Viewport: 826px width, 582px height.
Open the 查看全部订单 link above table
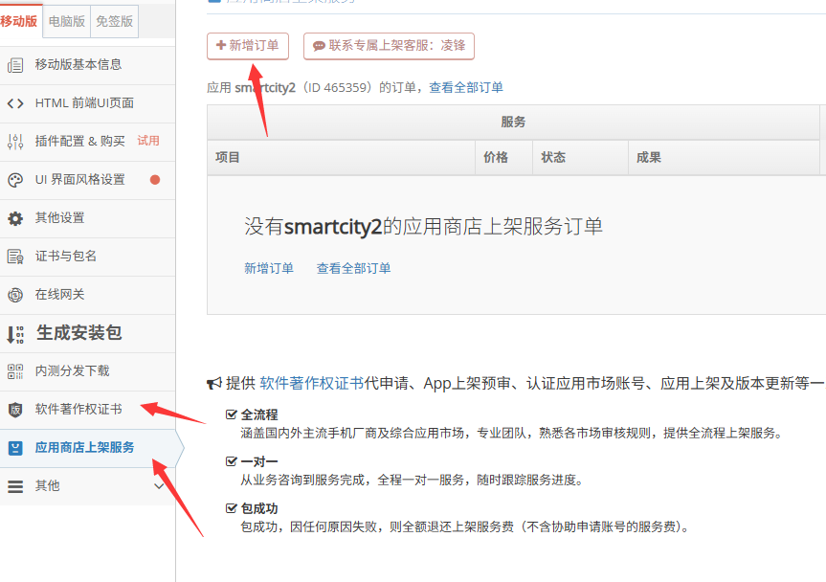pyautogui.click(x=466, y=88)
